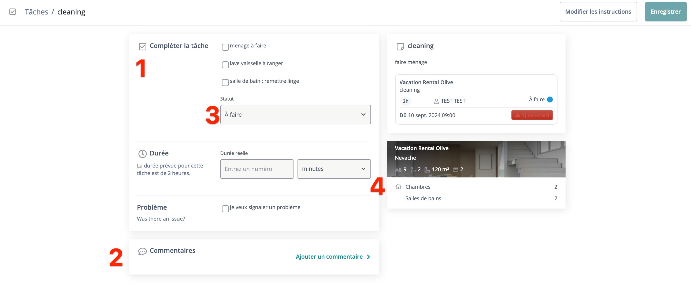The image size is (691, 297).
Task: Click the due date '10 sept. 2024 09:00'
Action: [x=431, y=115]
